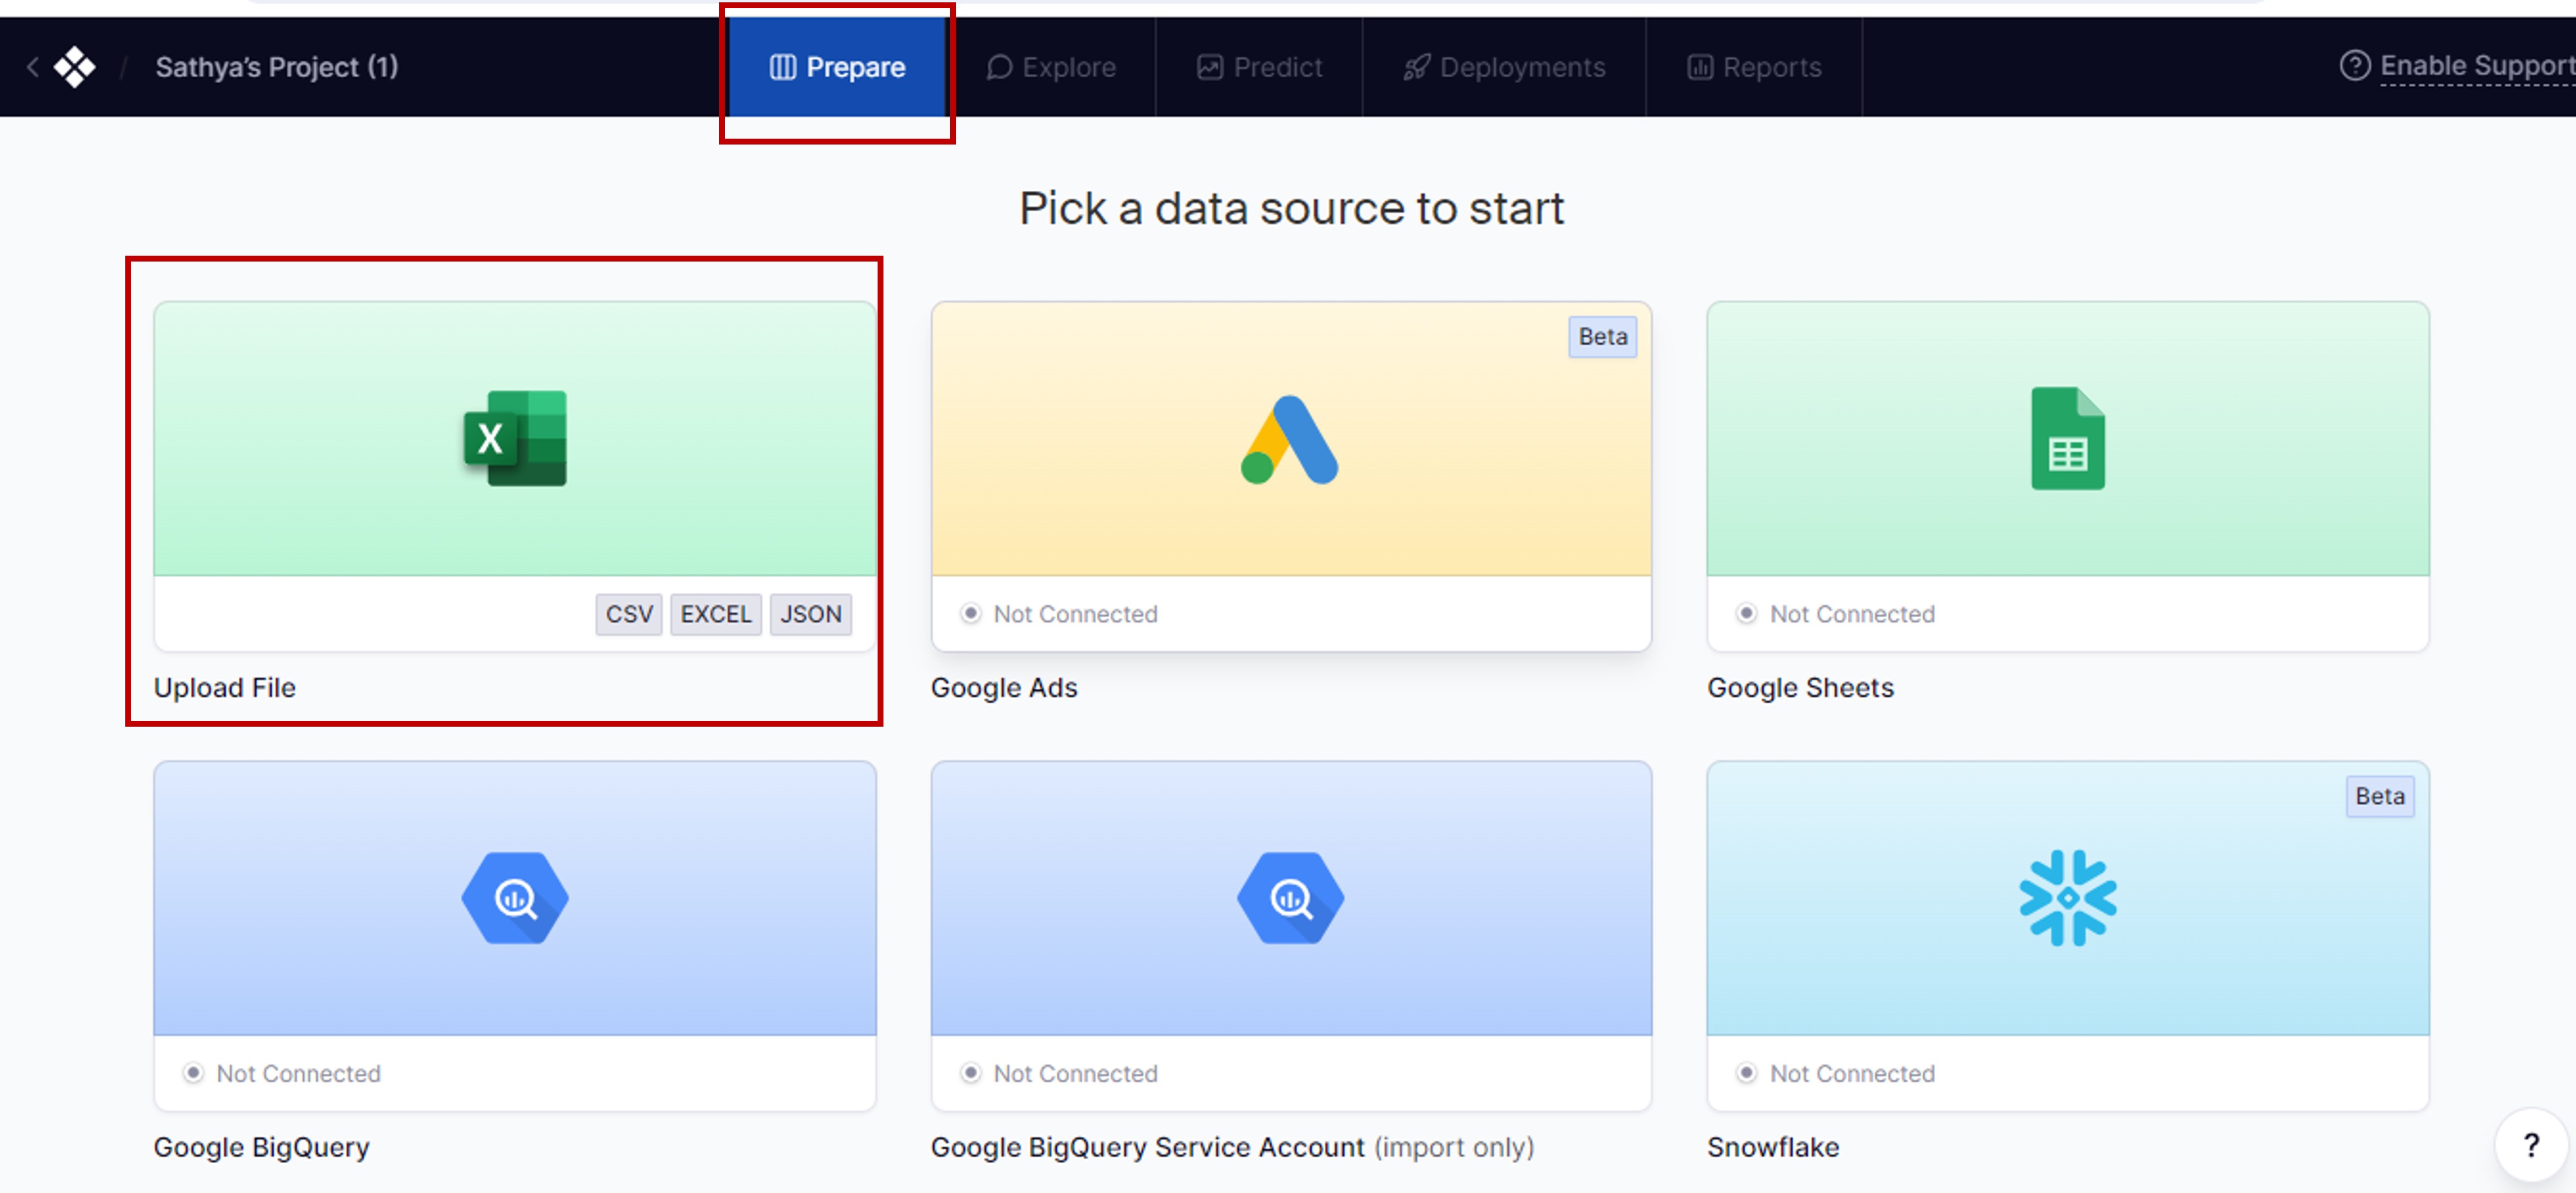Viewport: 2576px width, 1193px height.
Task: Switch to the Predict tab
Action: coord(1260,67)
